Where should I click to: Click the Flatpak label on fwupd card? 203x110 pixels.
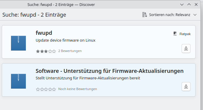185,34
